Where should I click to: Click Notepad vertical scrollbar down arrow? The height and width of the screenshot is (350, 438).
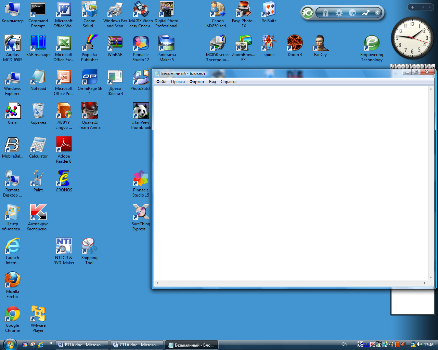tap(431, 278)
